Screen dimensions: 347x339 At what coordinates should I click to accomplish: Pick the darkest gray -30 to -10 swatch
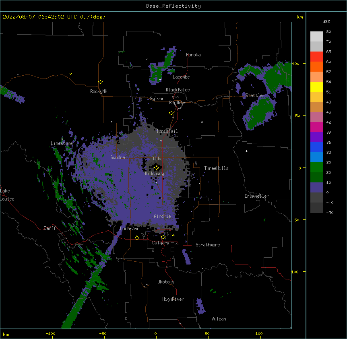click(x=316, y=208)
